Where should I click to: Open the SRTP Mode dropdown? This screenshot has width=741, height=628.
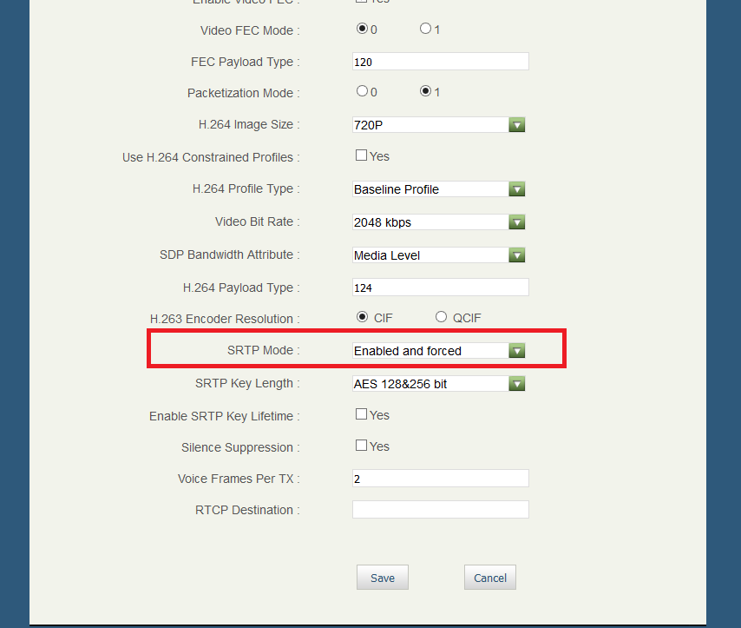pyautogui.click(x=438, y=351)
